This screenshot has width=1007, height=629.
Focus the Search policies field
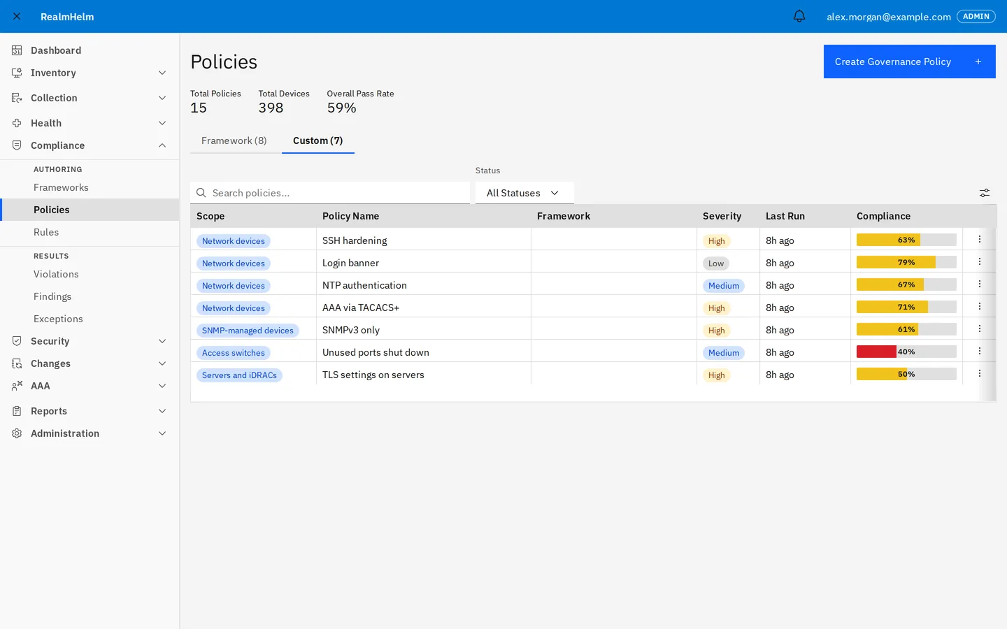[330, 193]
